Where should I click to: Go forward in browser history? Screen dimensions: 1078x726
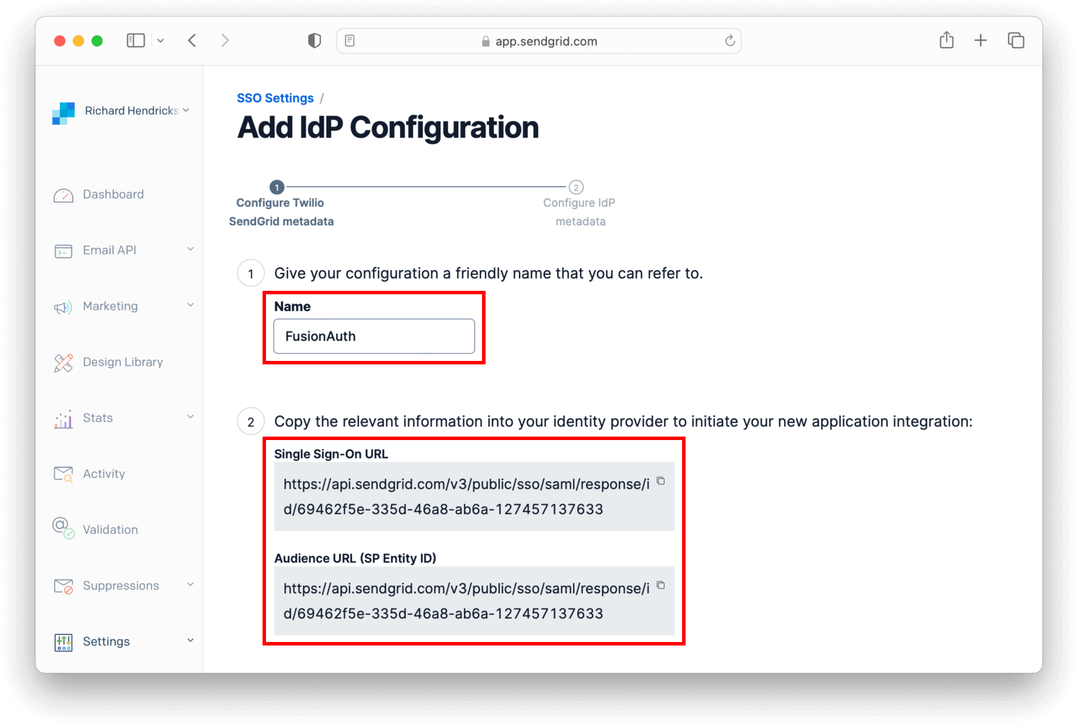point(224,41)
